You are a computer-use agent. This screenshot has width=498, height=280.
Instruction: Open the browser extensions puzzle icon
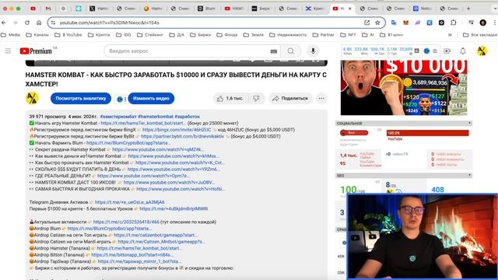click(x=453, y=23)
